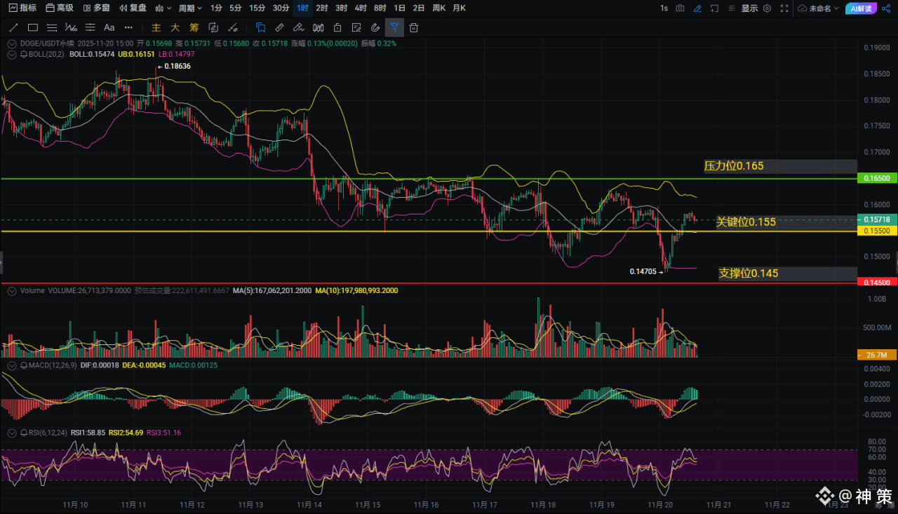Open the 指标 indicators panel

click(x=23, y=8)
